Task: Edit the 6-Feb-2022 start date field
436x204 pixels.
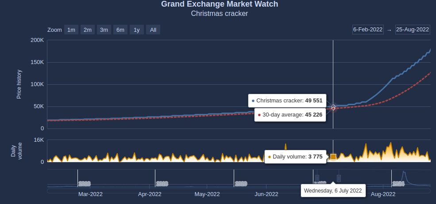Action: (x=368, y=30)
